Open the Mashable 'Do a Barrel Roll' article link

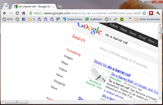click(134, 83)
